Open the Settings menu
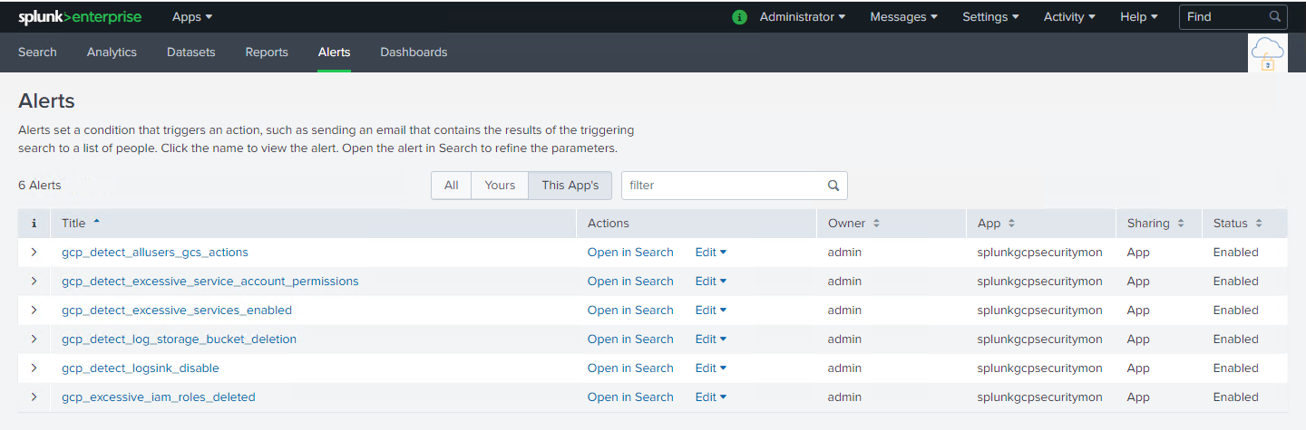The width and height of the screenshot is (1306, 430). click(x=990, y=17)
